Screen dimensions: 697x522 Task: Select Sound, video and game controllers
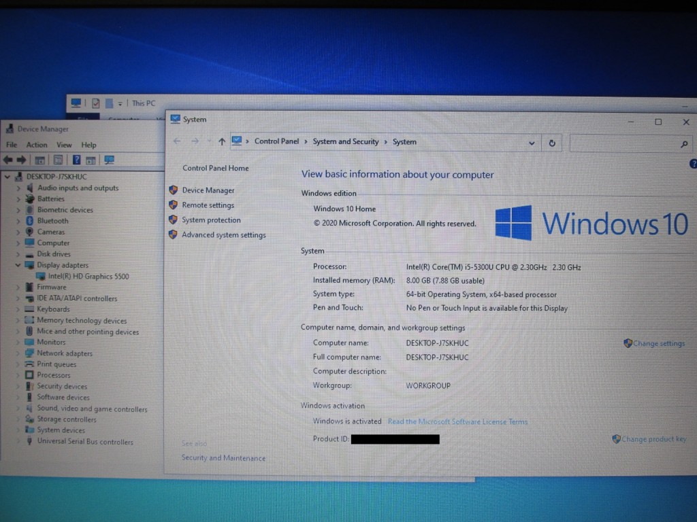[x=92, y=408]
